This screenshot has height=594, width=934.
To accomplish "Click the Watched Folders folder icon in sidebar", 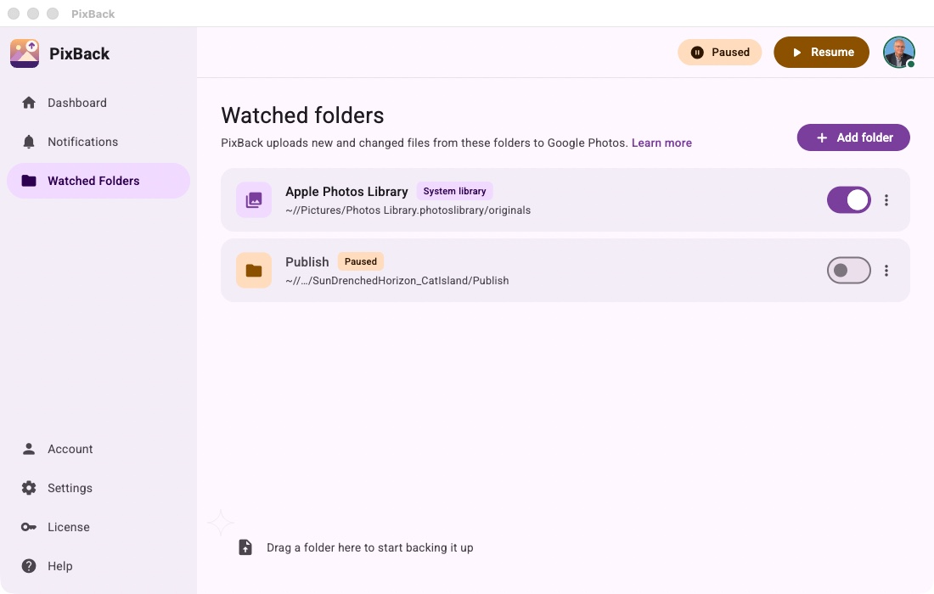I will (29, 181).
